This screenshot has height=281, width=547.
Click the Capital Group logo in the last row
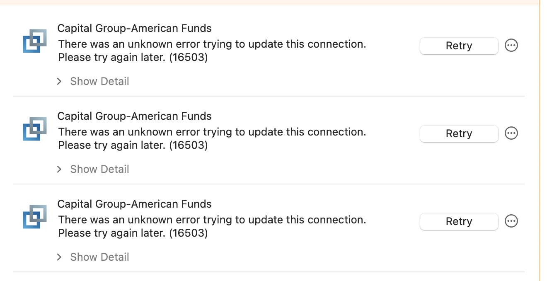(35, 217)
